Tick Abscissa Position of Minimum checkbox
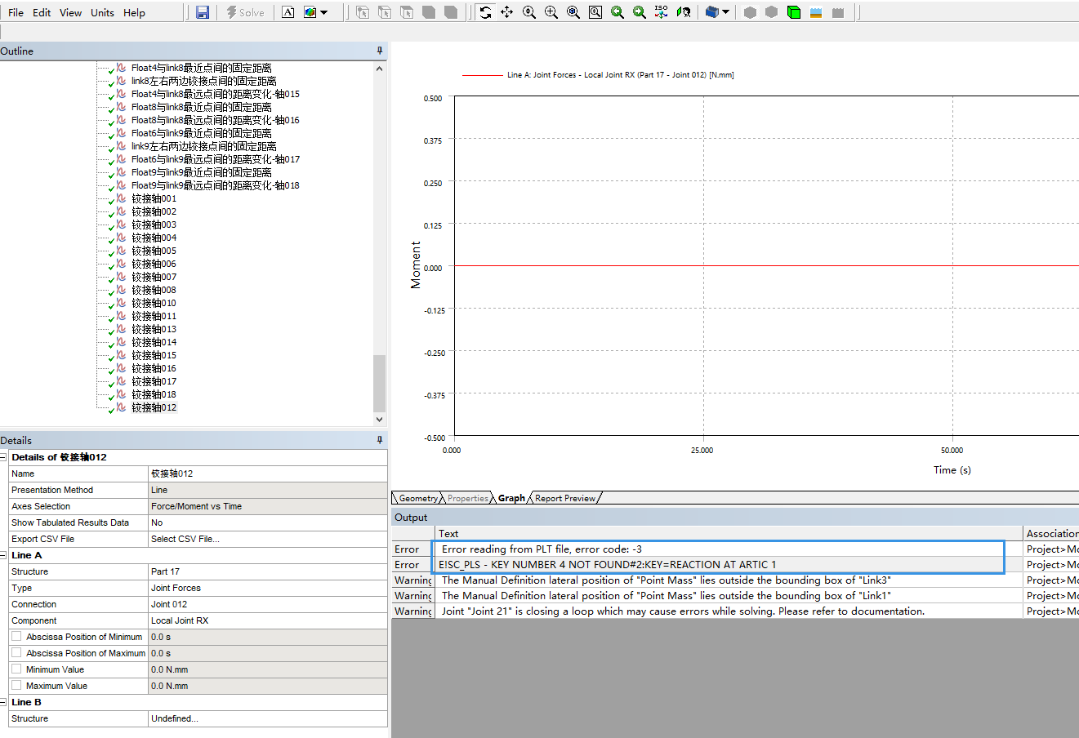This screenshot has width=1079, height=738. (x=16, y=637)
